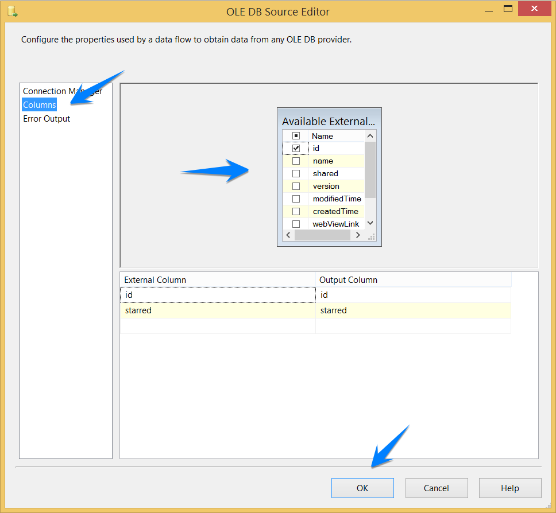Enable the version column checkbox
The height and width of the screenshot is (513, 556).
296,186
